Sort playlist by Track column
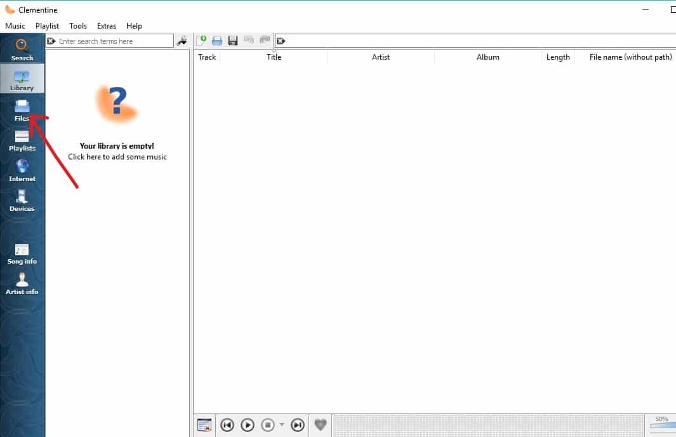The image size is (676, 437). (207, 57)
